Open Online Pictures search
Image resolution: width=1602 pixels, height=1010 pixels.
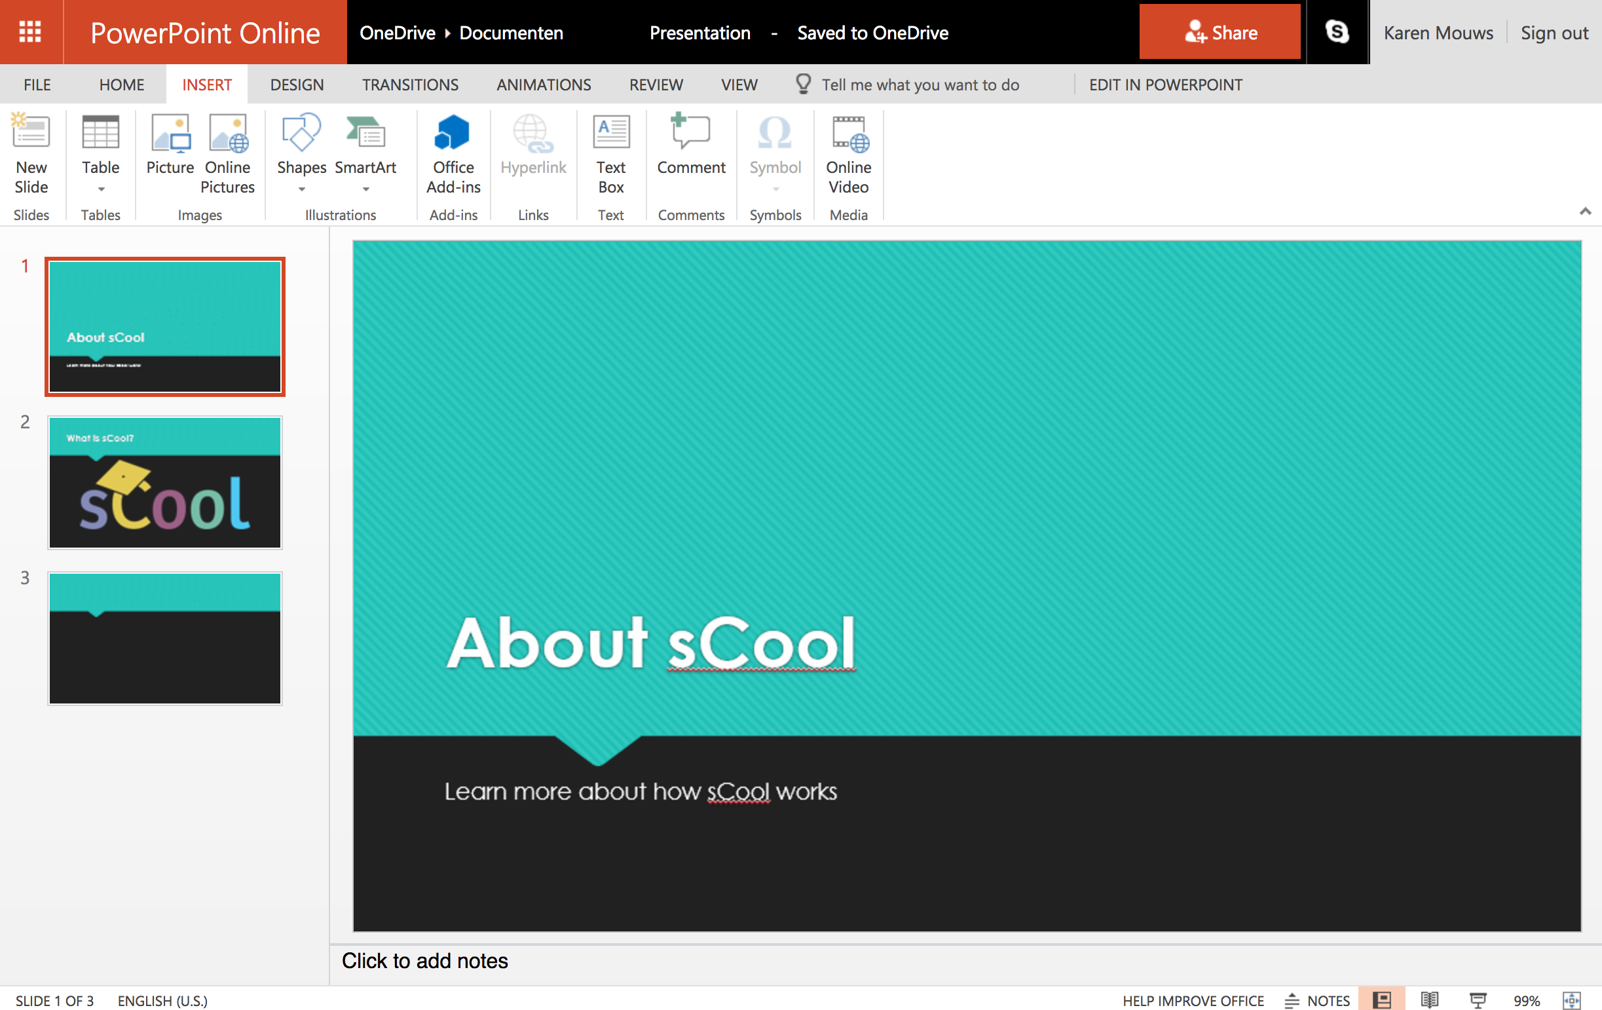coord(227,154)
